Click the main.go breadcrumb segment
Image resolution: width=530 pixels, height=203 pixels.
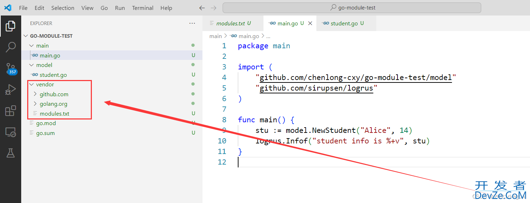249,36
